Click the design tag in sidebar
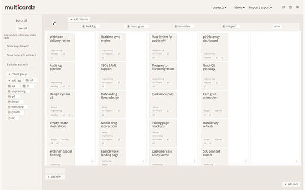Viewport: 305px width, 190px height. pyautogui.click(x=15, y=102)
